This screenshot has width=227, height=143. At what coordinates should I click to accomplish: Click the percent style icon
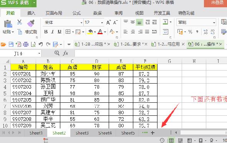pyautogui.click(x=190, y=32)
